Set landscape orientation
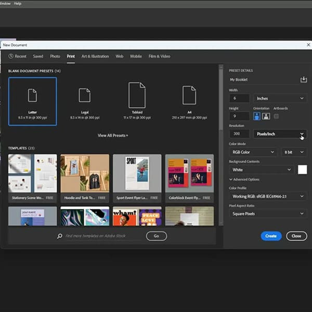 click(266, 116)
